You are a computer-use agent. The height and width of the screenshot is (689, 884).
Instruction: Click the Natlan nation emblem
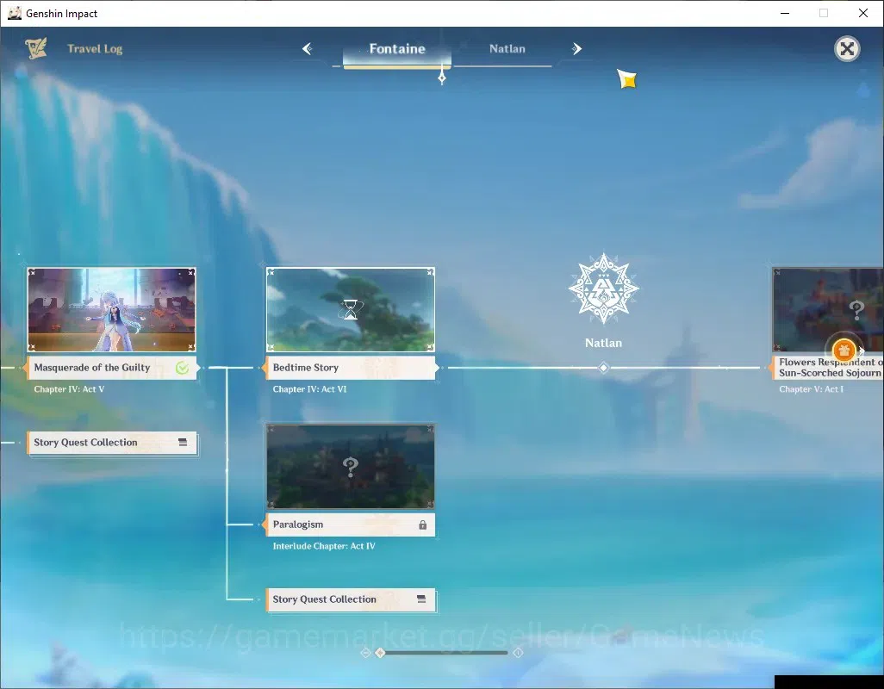click(603, 289)
